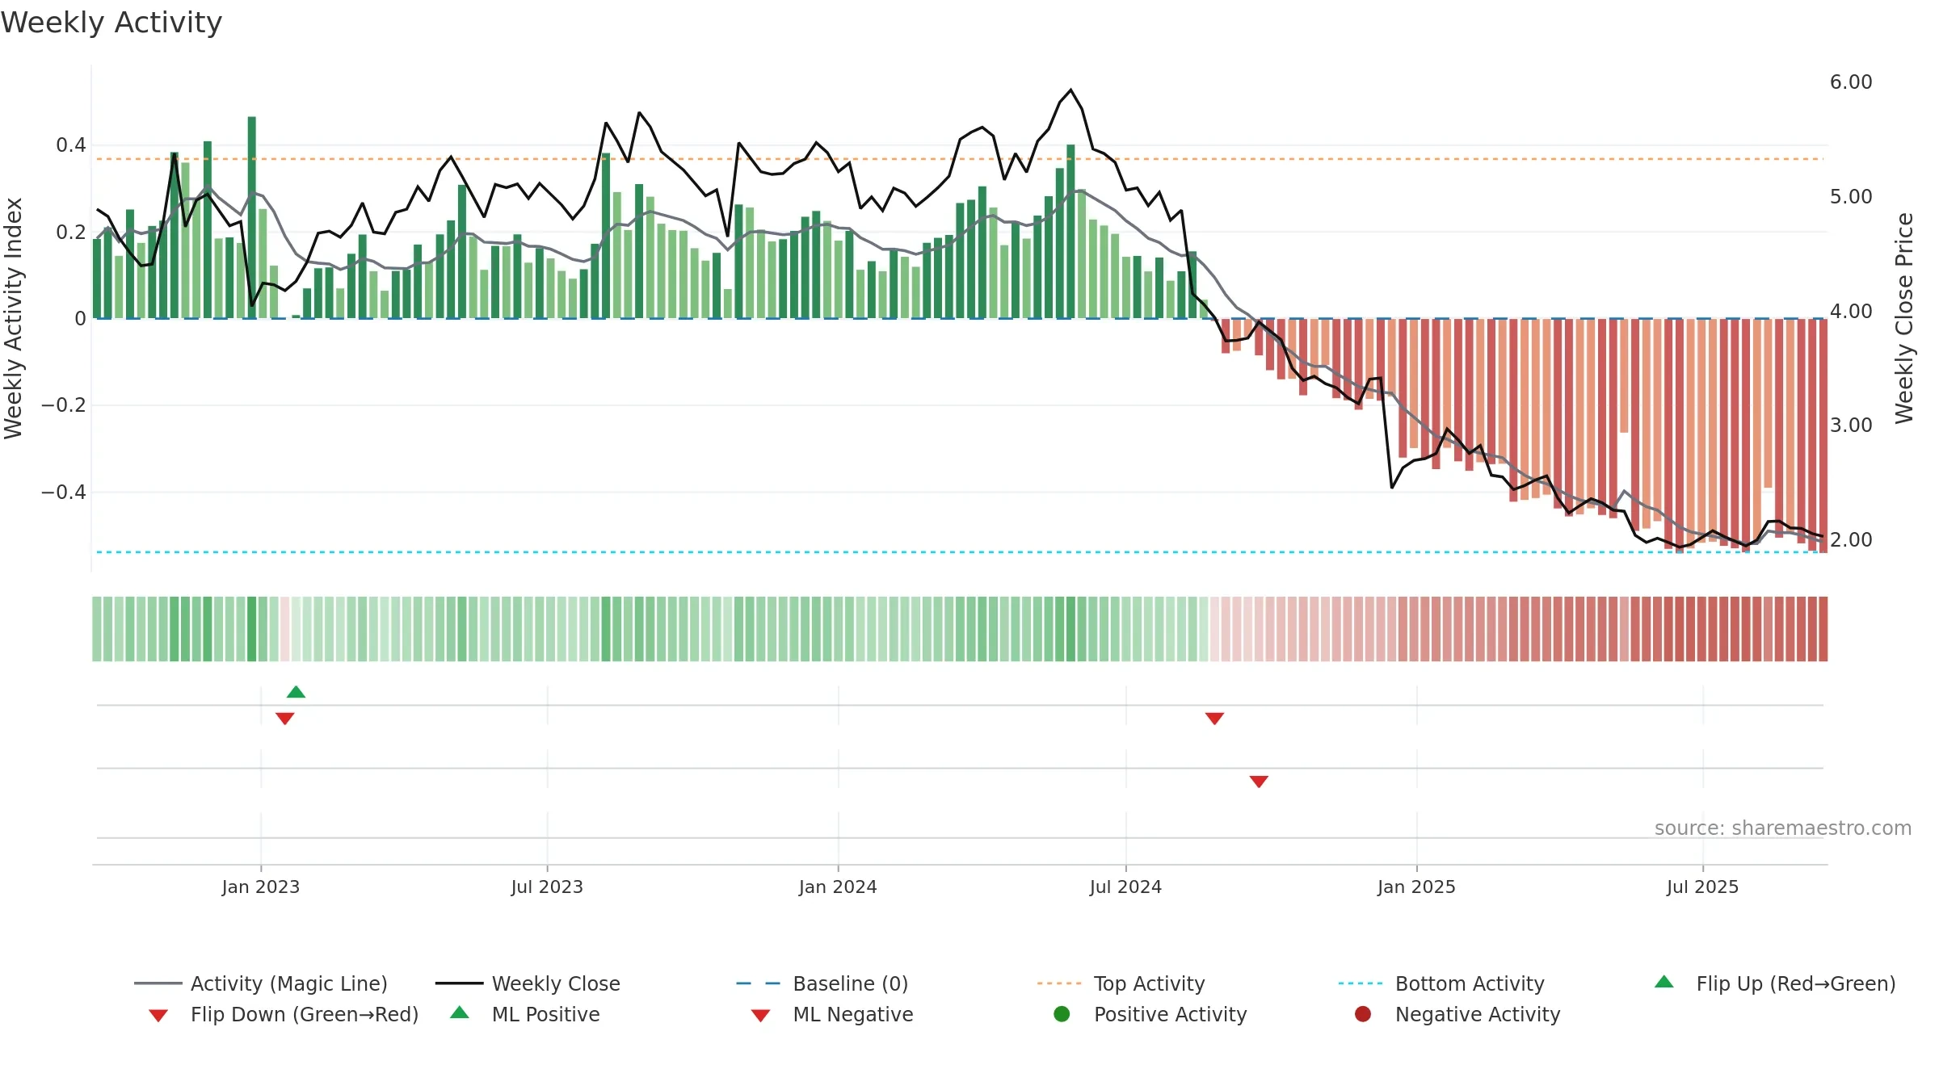Click the Jul 2024 x-axis label
This screenshot has width=1939, height=1090.
[x=1125, y=887]
